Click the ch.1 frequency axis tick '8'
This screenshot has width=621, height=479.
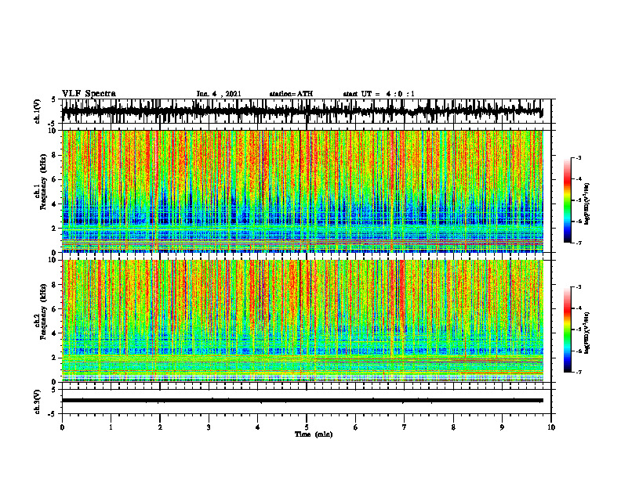click(55, 155)
